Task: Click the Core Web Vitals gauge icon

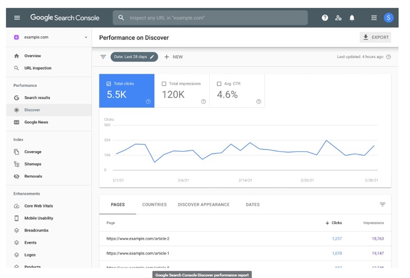Action: coord(16,206)
